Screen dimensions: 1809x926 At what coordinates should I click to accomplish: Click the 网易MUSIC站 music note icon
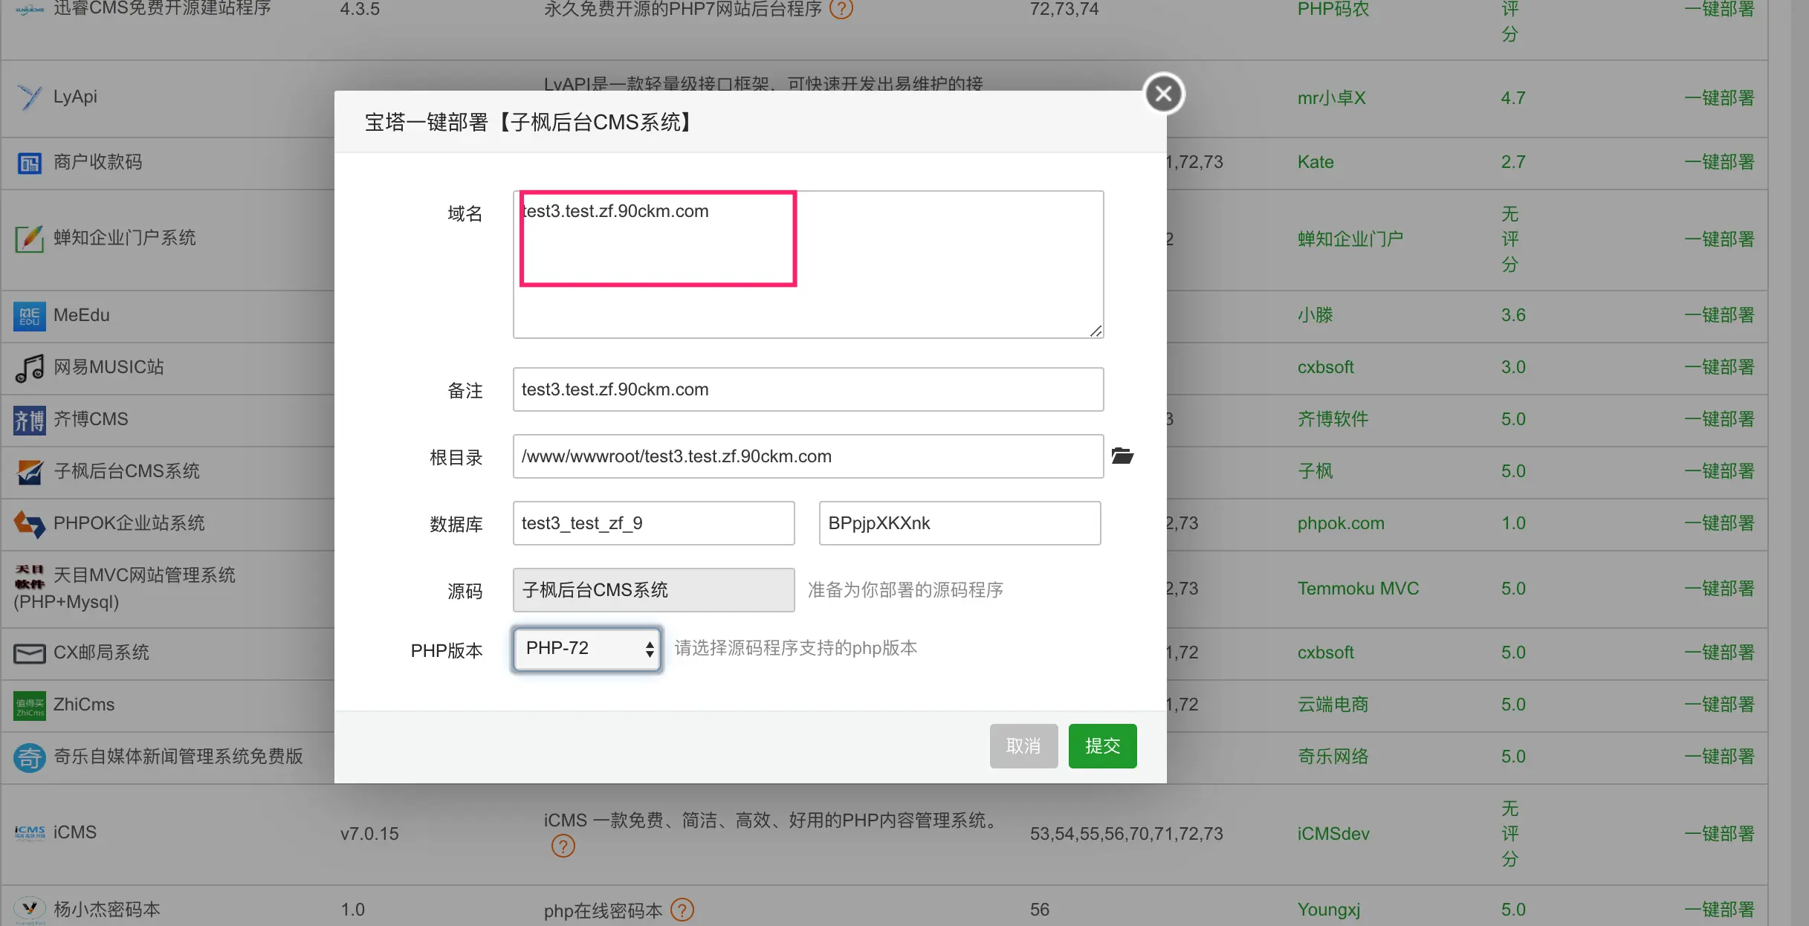pos(29,368)
